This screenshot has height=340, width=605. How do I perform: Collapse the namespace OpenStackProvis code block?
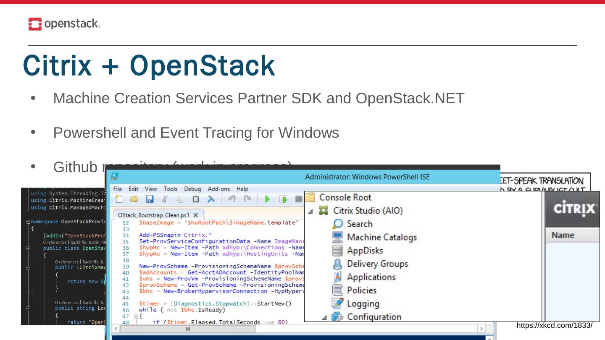pos(28,221)
